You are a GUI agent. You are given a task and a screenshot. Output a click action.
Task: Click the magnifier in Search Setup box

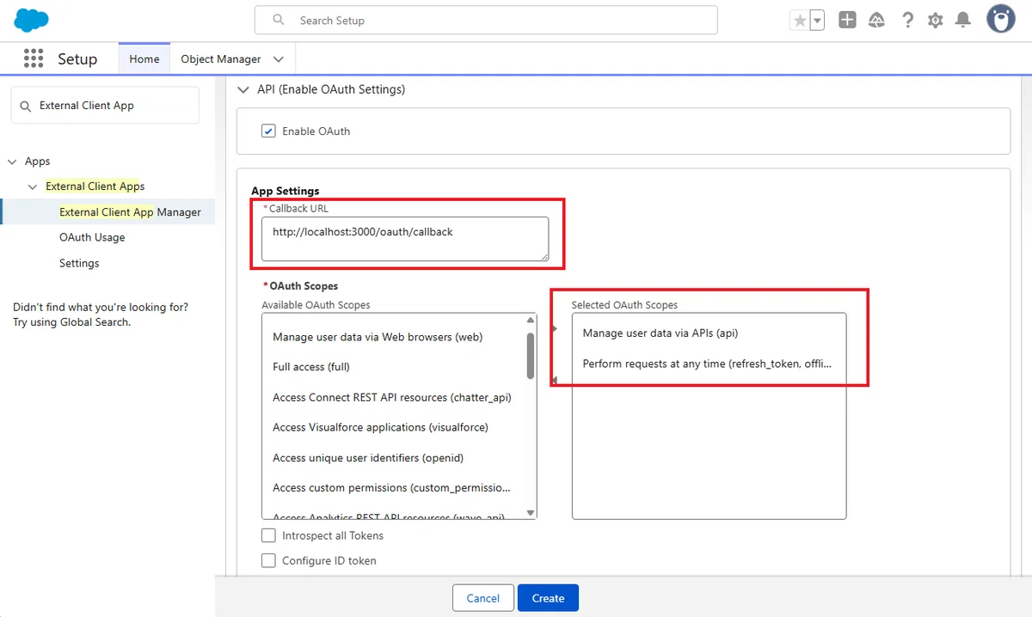[x=279, y=20]
